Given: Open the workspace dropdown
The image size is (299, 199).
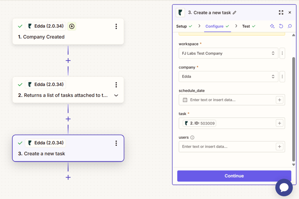Looking at the screenshot, I should [228, 54].
